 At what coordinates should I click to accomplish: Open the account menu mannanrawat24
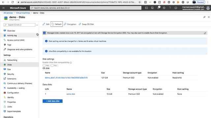196,8
